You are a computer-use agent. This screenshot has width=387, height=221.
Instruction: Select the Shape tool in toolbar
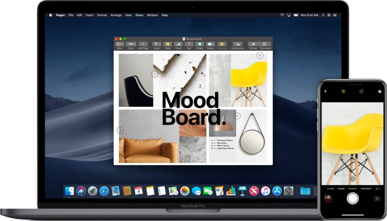click(200, 44)
